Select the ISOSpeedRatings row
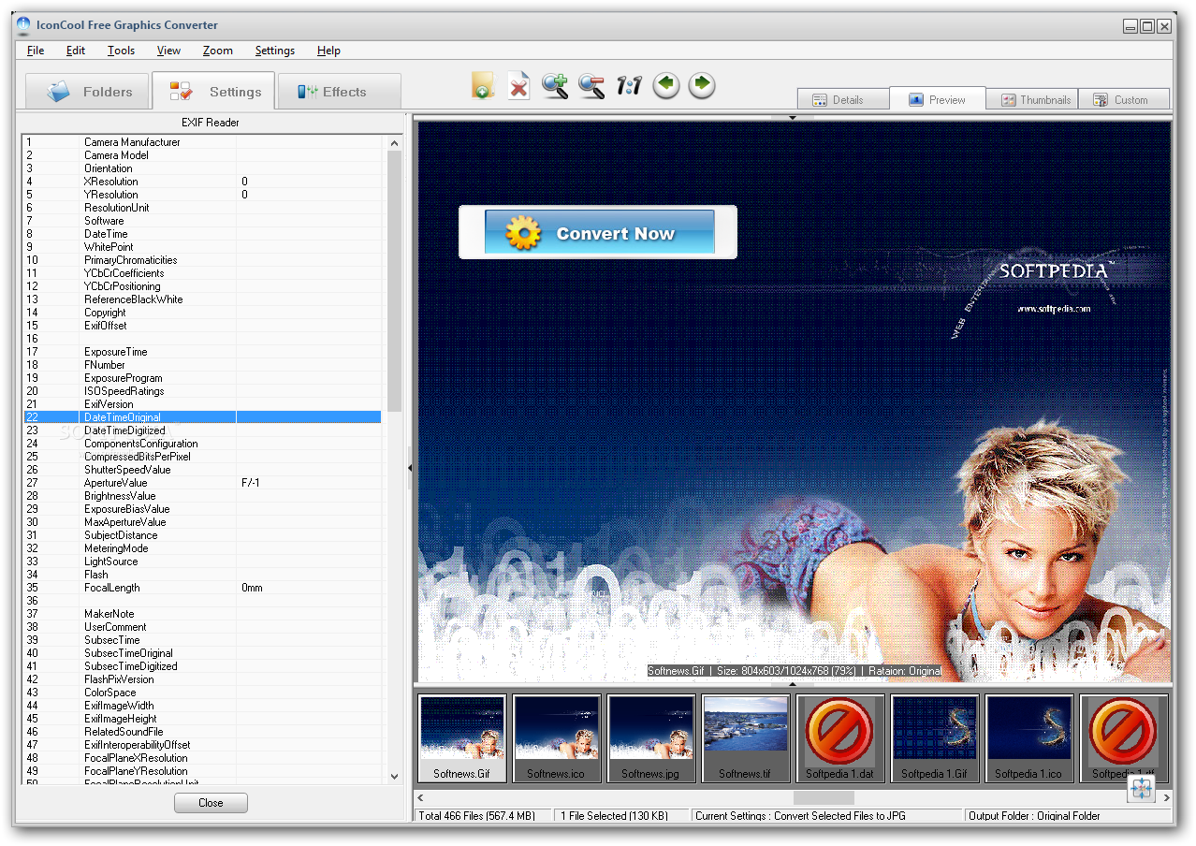 [202, 391]
